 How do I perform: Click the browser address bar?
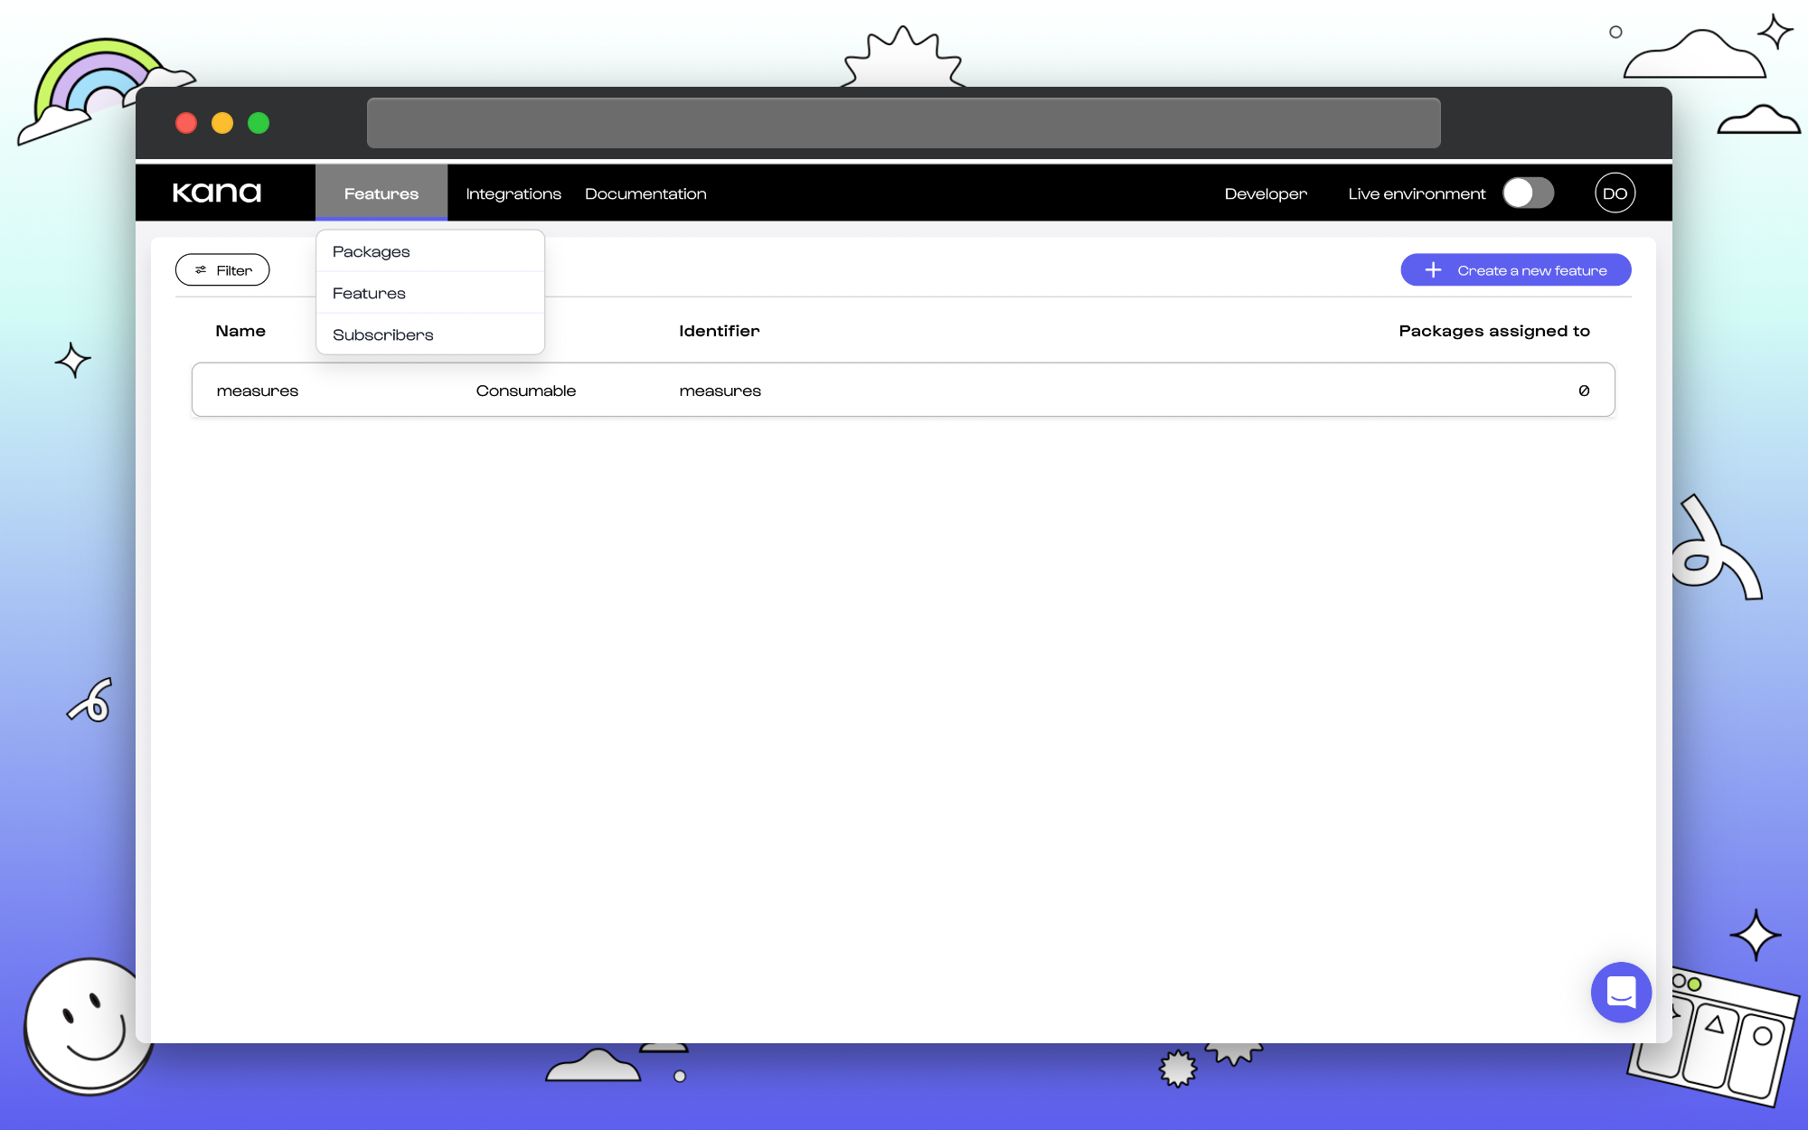(902, 123)
